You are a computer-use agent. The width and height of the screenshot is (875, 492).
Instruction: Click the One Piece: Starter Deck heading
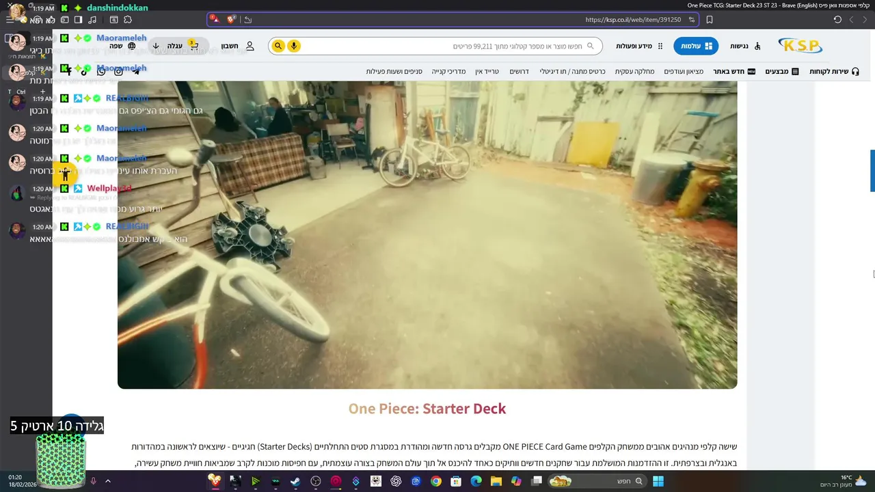pos(427,409)
